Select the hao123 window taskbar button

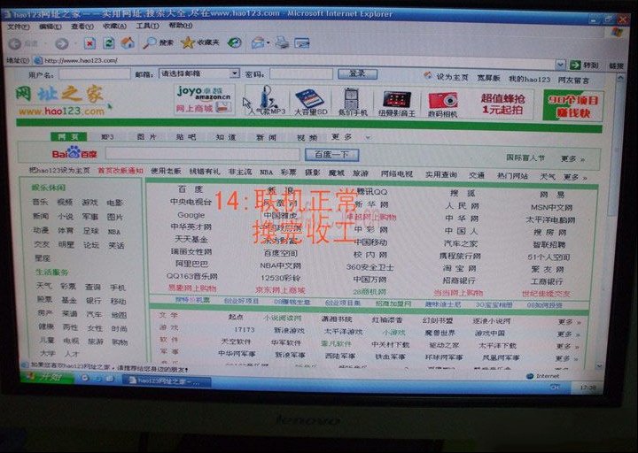coord(166,380)
